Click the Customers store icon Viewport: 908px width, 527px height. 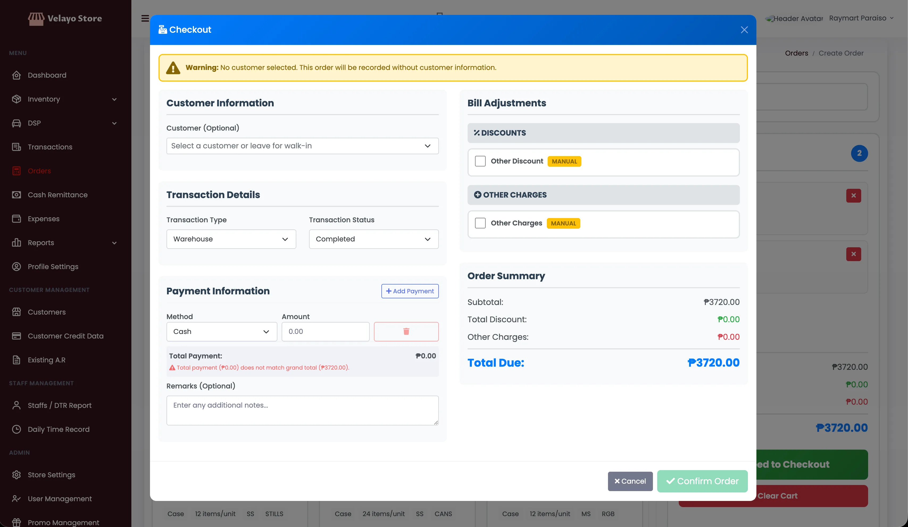pos(16,312)
